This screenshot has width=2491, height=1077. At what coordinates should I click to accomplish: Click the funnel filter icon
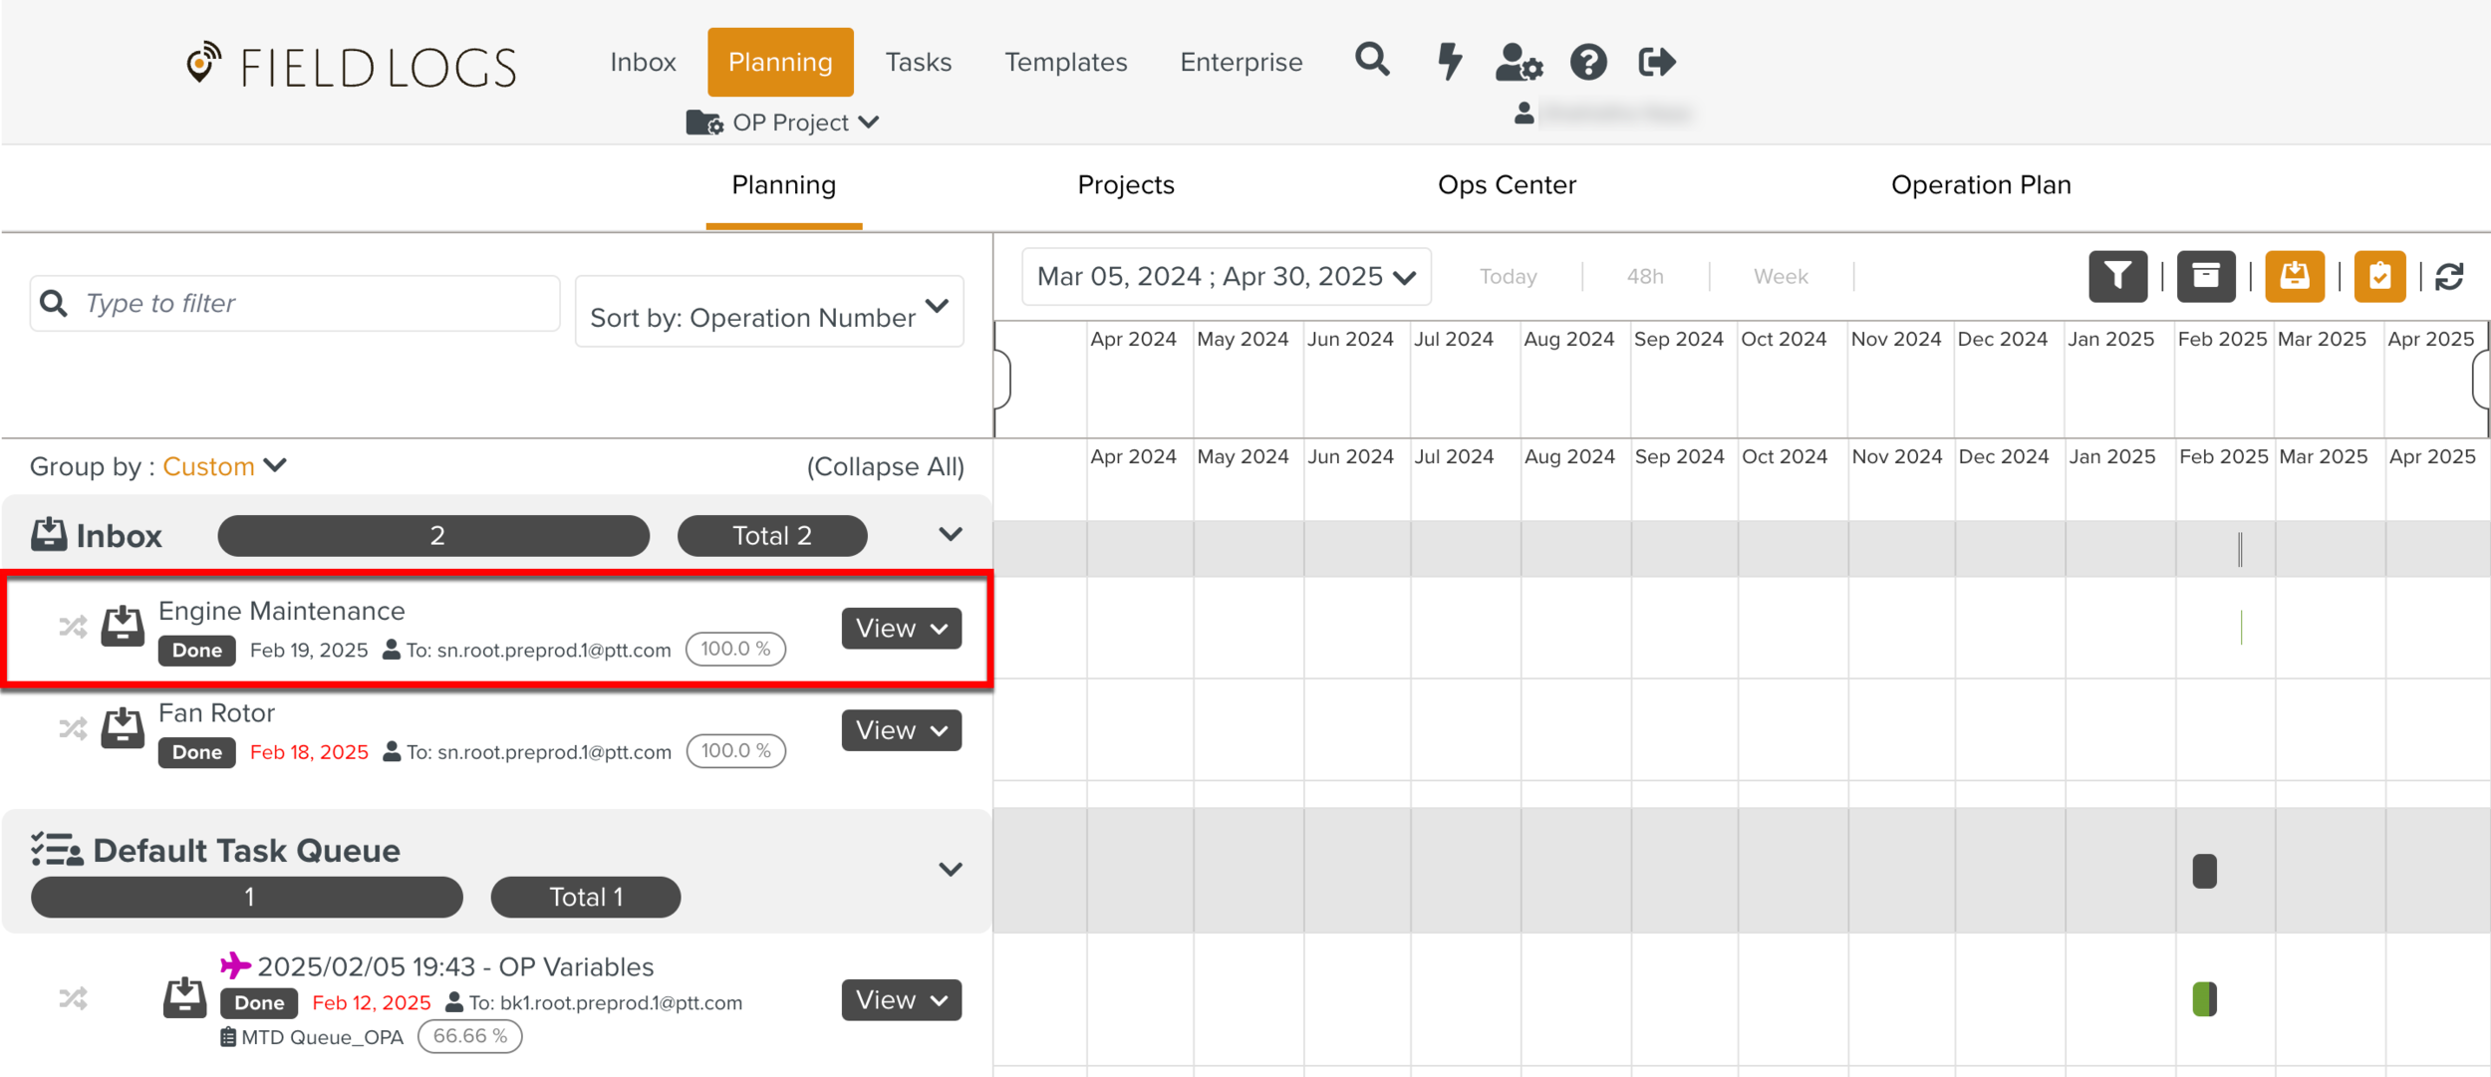click(x=2117, y=276)
